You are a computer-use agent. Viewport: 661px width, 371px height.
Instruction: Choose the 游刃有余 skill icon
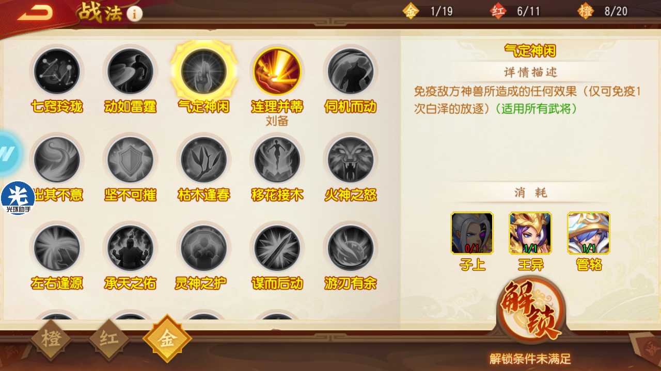click(x=351, y=248)
